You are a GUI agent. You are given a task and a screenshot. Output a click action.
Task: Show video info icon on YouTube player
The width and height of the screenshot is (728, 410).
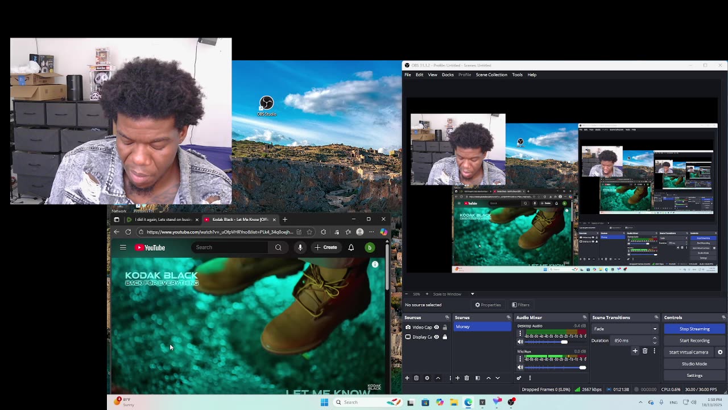click(375, 264)
